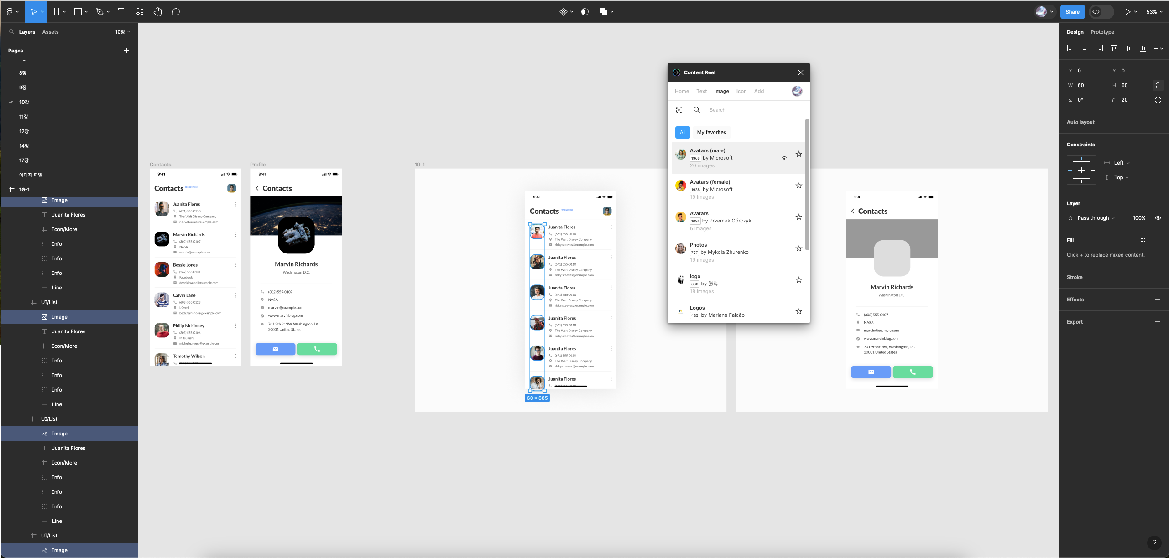Select the Text tool
Image resolution: width=1169 pixels, height=558 pixels.
click(x=121, y=12)
